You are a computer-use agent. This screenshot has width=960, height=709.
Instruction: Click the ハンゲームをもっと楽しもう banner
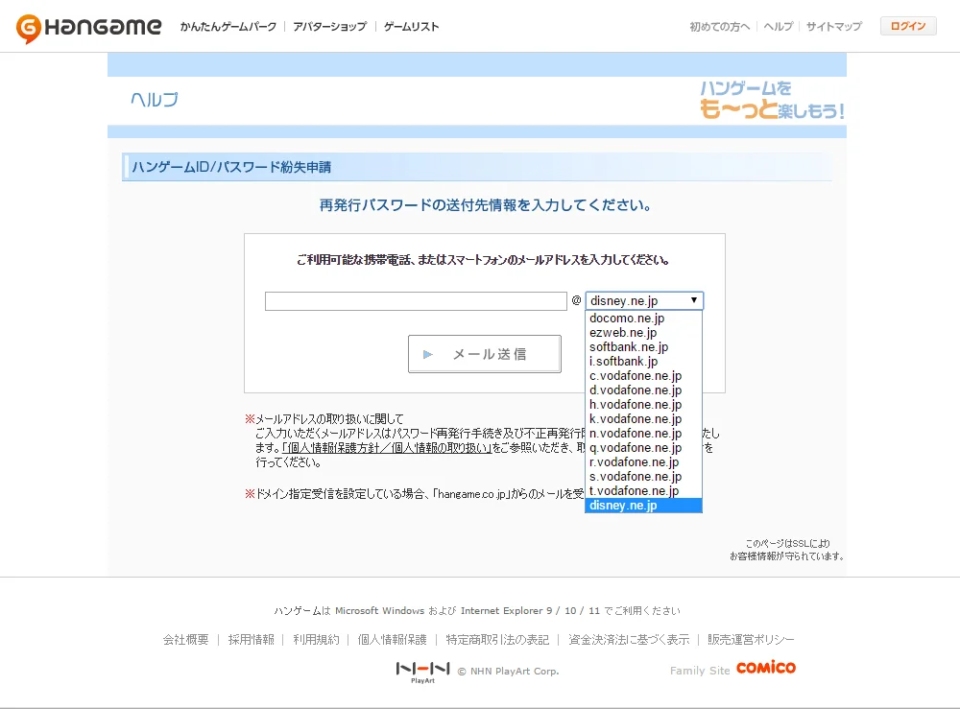[772, 101]
